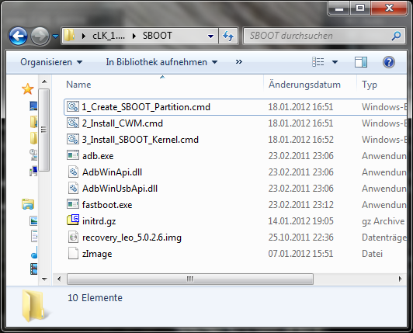
Task: Select the AdbWinUsbApi.dll file name
Action: (120, 189)
